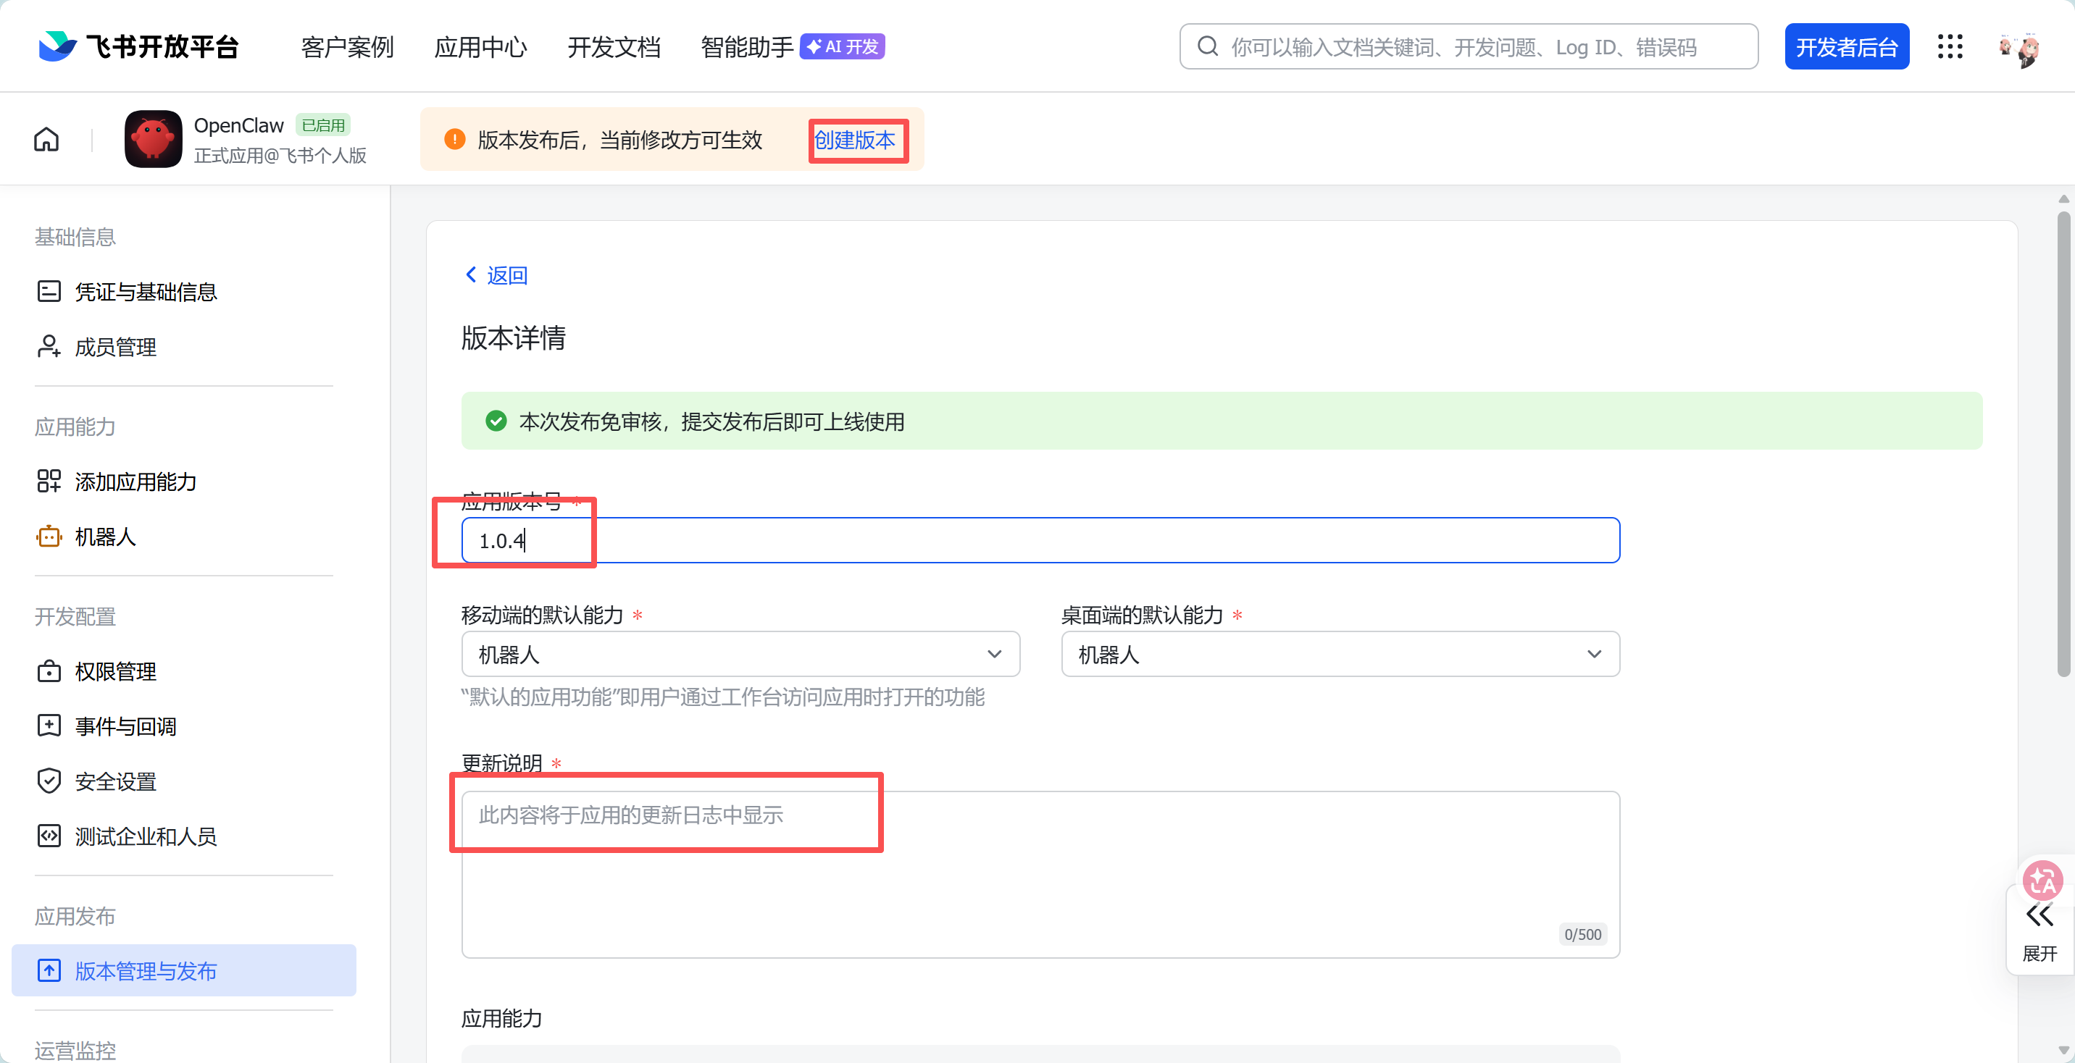Expand 移动端的默认能力 dropdown
Image resolution: width=2075 pixels, height=1063 pixels.
pyautogui.click(x=740, y=654)
